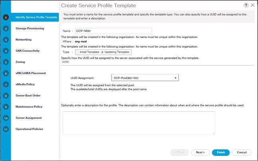This screenshot has width=258, height=161.
Task: Go to Storage Provisioning step
Action: (30, 28)
